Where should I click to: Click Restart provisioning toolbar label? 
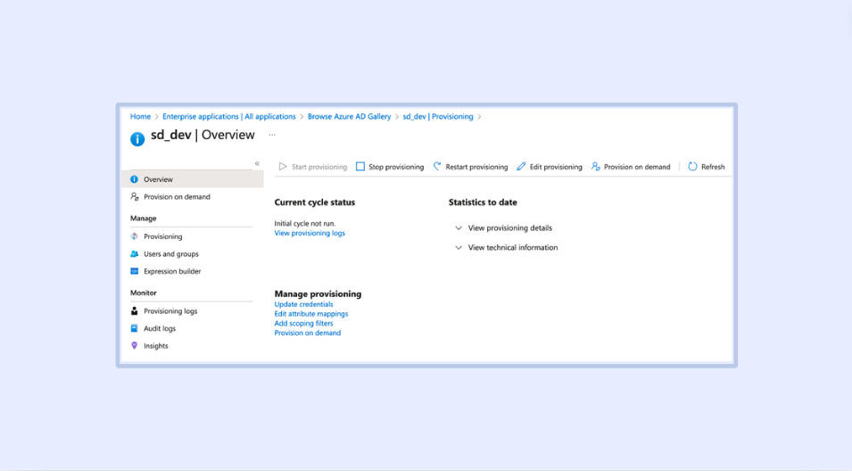point(476,167)
